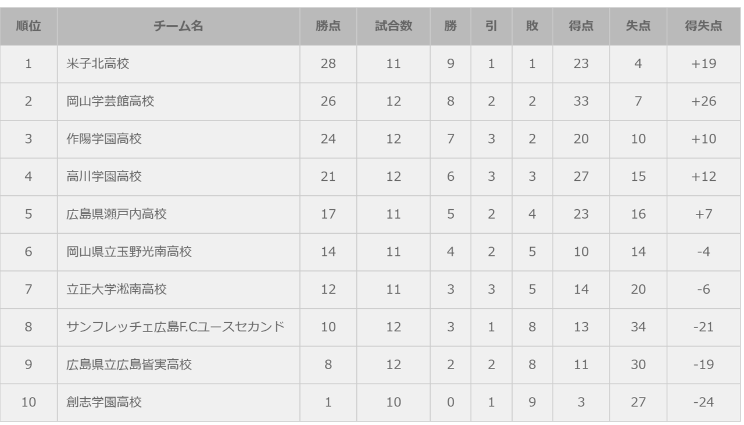Click the 順位 column header
Viewport: 744px width, 425px height.
[28, 26]
